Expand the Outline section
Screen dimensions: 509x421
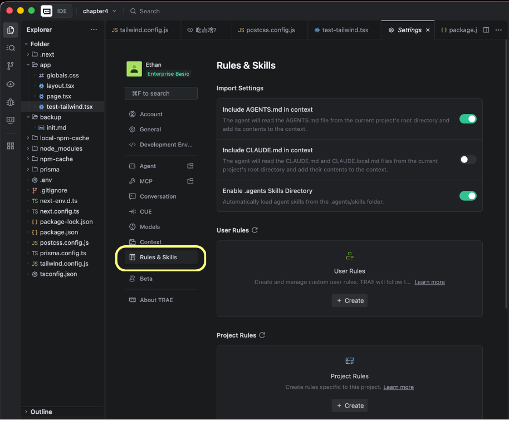click(x=41, y=412)
